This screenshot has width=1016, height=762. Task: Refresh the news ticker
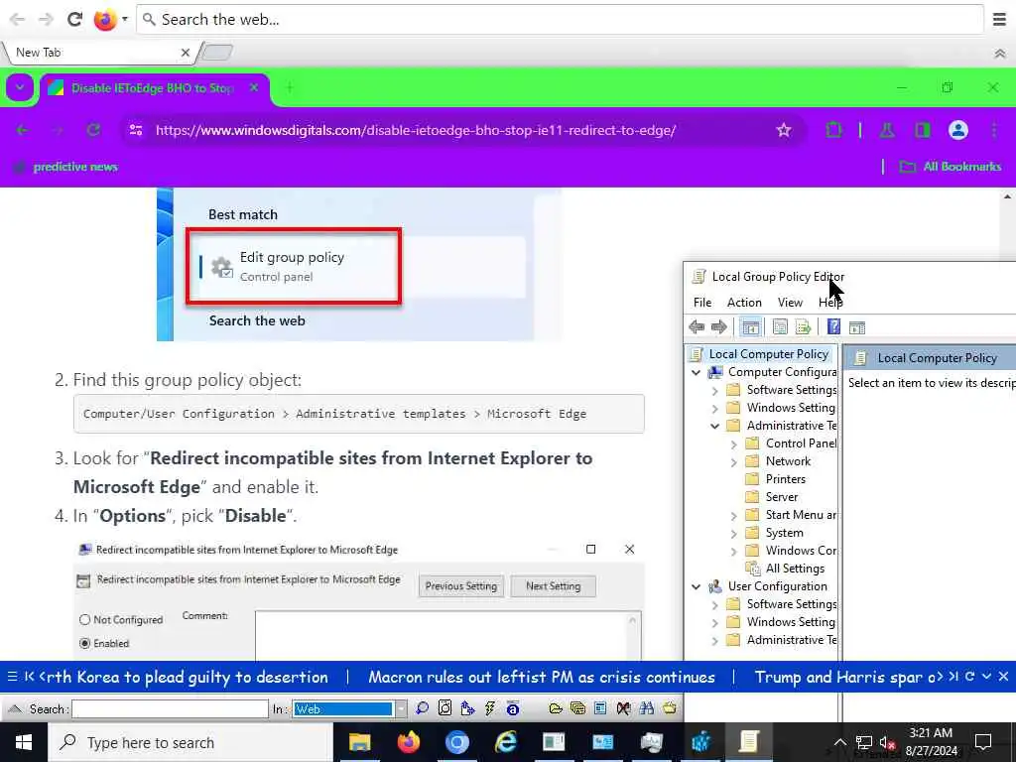tap(970, 677)
